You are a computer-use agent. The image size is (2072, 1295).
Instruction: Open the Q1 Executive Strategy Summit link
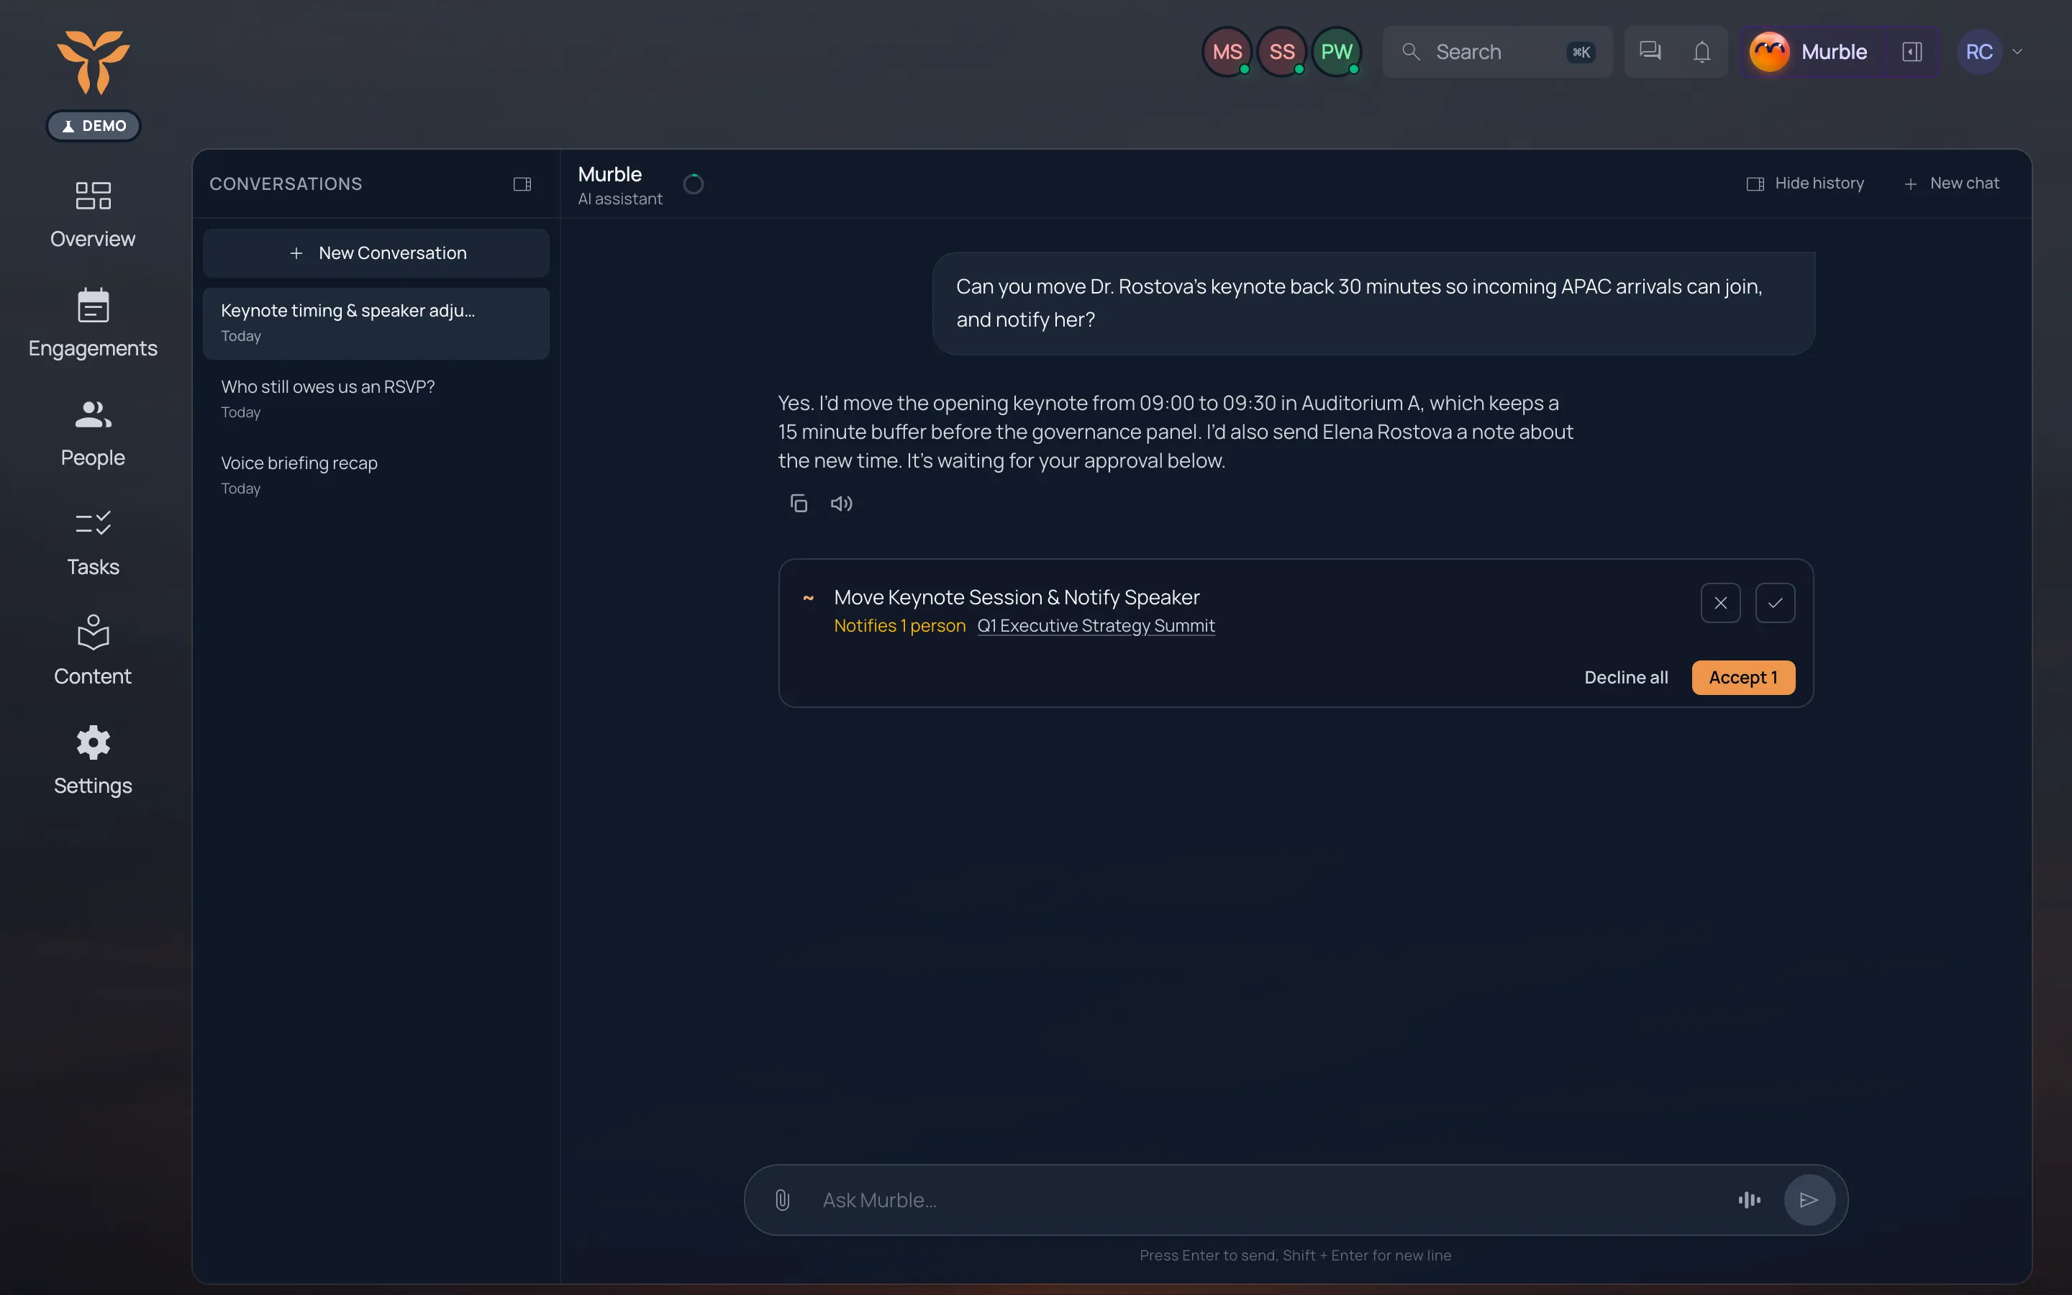coord(1096,626)
